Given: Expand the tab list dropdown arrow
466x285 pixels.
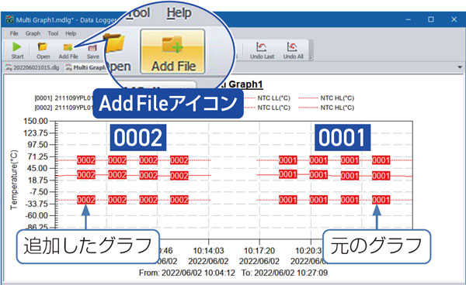Looking at the screenshot, I should (x=460, y=67).
